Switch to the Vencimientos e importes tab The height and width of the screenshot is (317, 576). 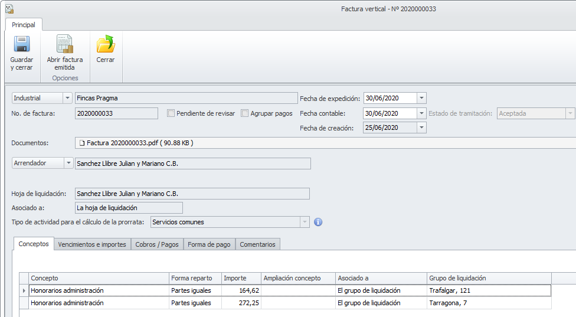point(92,244)
